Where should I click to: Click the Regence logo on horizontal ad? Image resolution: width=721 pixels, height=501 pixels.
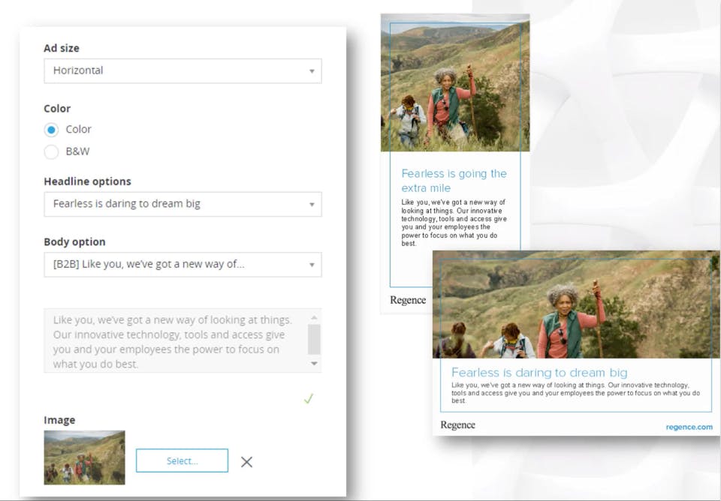point(457,424)
